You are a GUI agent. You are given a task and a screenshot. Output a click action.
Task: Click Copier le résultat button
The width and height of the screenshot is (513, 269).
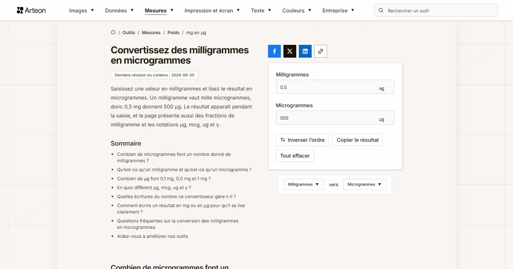click(357, 140)
